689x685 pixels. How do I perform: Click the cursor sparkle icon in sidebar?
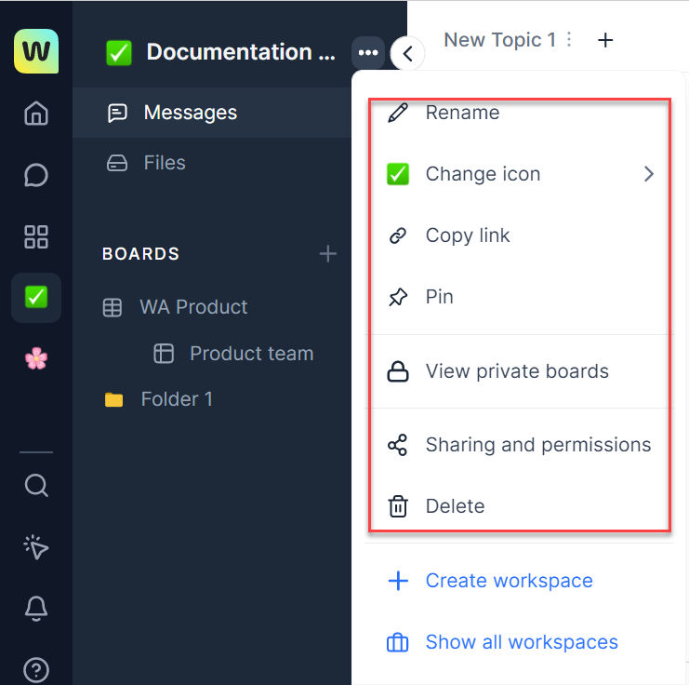point(36,547)
